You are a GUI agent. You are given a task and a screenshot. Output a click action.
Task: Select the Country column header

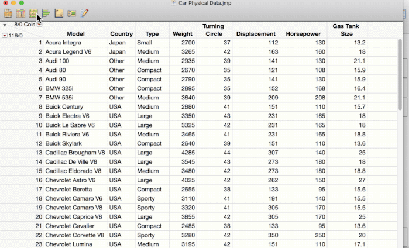[x=122, y=34]
